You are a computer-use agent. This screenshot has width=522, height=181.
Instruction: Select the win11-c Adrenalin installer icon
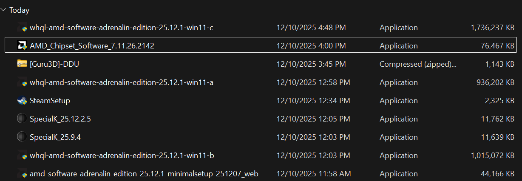(22, 28)
